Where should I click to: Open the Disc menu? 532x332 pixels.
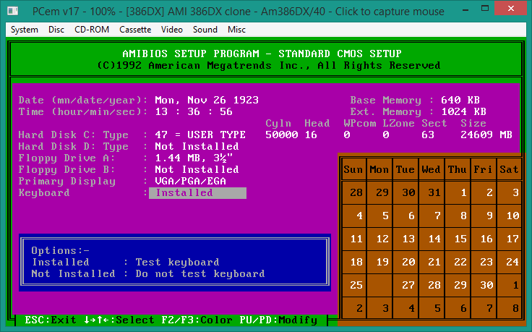56,30
